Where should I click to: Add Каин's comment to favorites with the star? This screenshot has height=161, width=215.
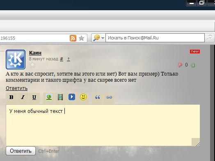click(x=32, y=65)
